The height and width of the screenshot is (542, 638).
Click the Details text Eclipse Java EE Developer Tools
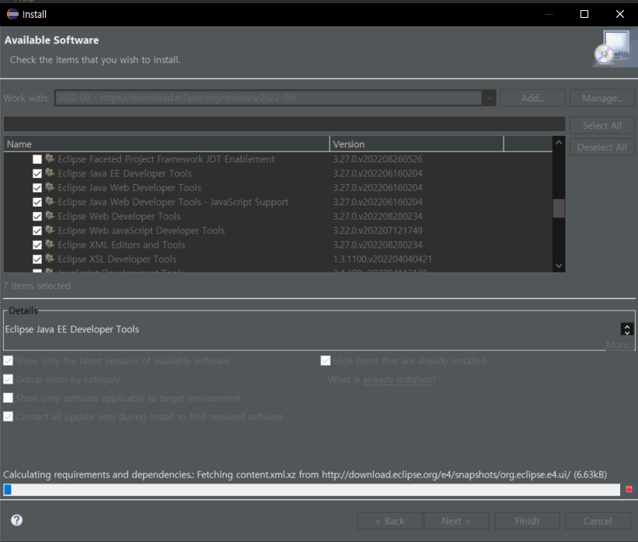pyautogui.click(x=72, y=329)
